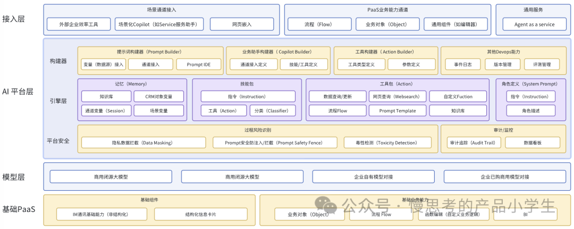
Task: Click the 基础PaaS row label
Action: tap(19, 209)
